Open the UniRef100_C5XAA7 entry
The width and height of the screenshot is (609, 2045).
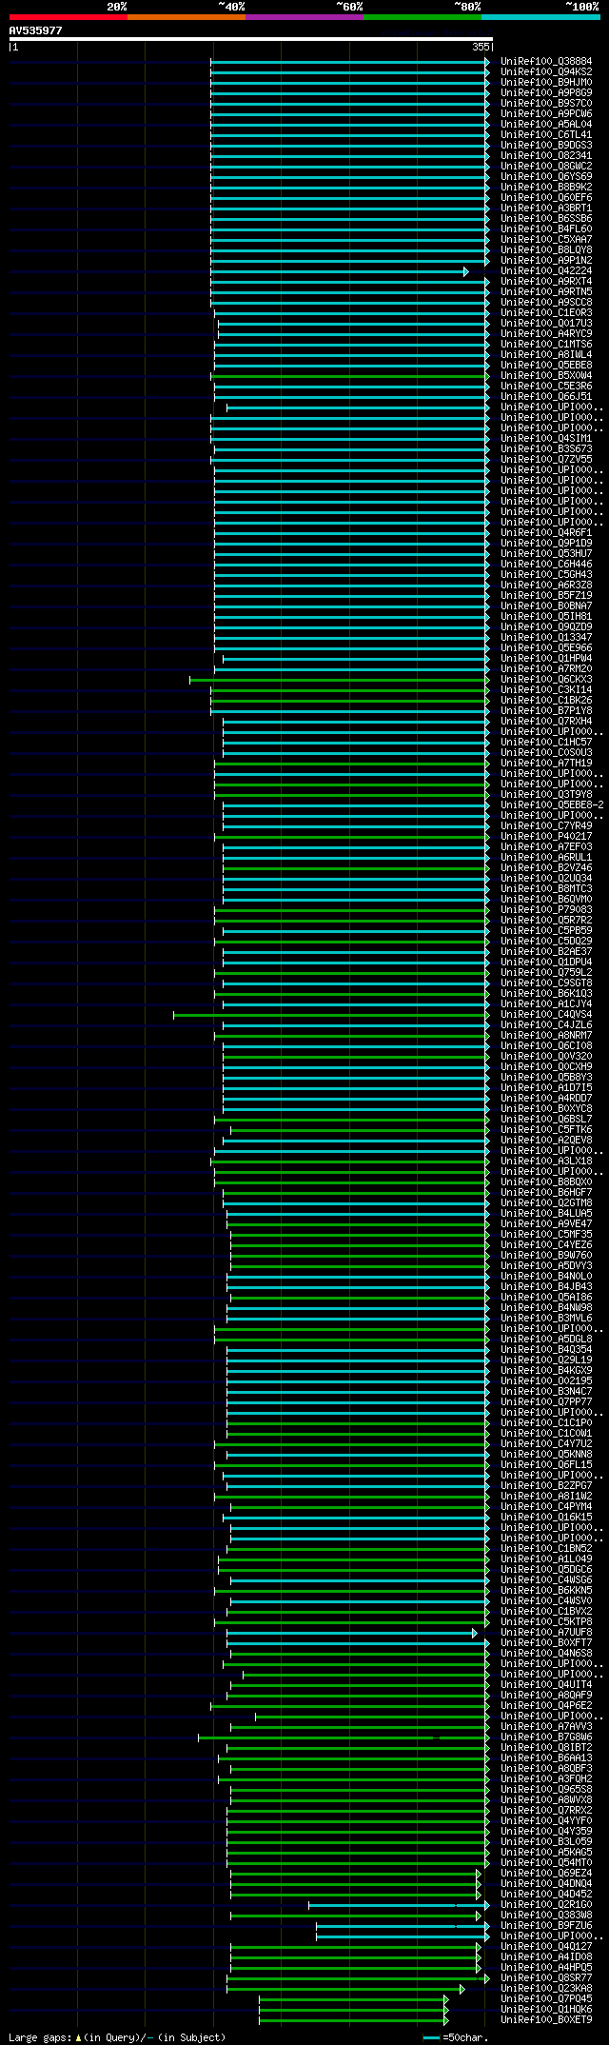click(546, 240)
